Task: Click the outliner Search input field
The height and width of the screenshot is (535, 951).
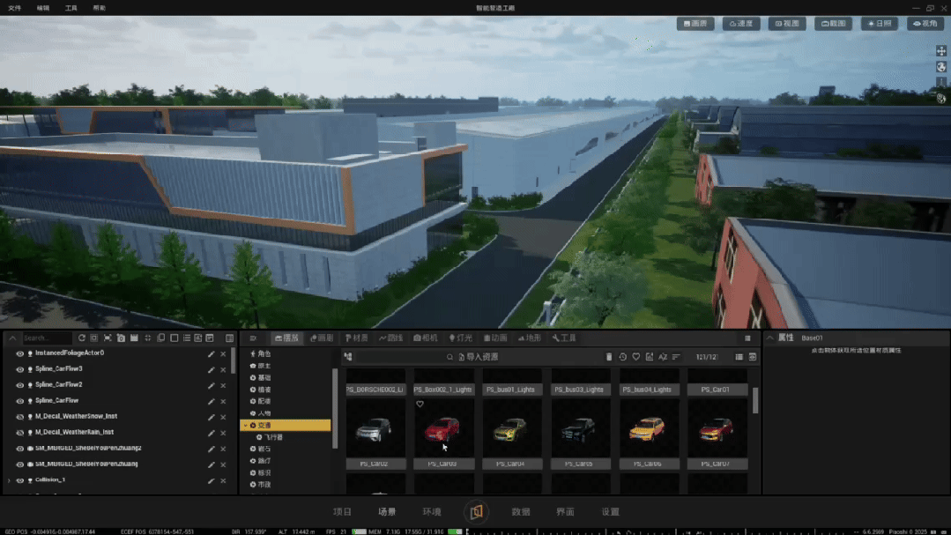Action: [48, 338]
